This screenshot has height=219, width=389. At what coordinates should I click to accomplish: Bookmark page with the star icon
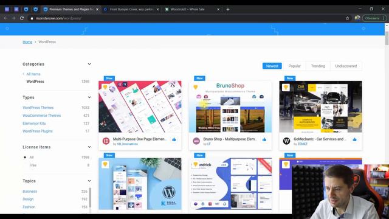pyautogui.click(x=347, y=18)
